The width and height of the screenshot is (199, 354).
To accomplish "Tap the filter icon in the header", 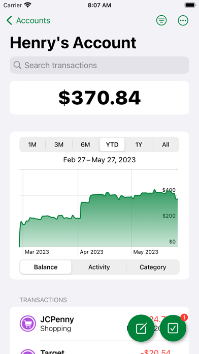I will click(161, 20).
